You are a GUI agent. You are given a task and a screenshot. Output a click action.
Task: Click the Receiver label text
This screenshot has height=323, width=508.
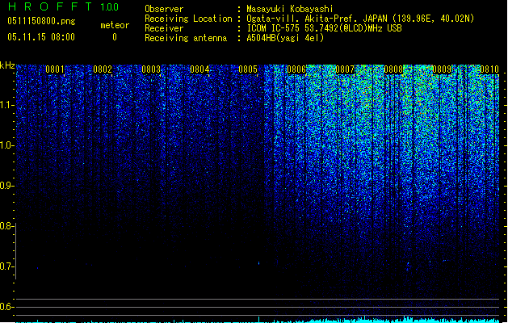coord(164,28)
